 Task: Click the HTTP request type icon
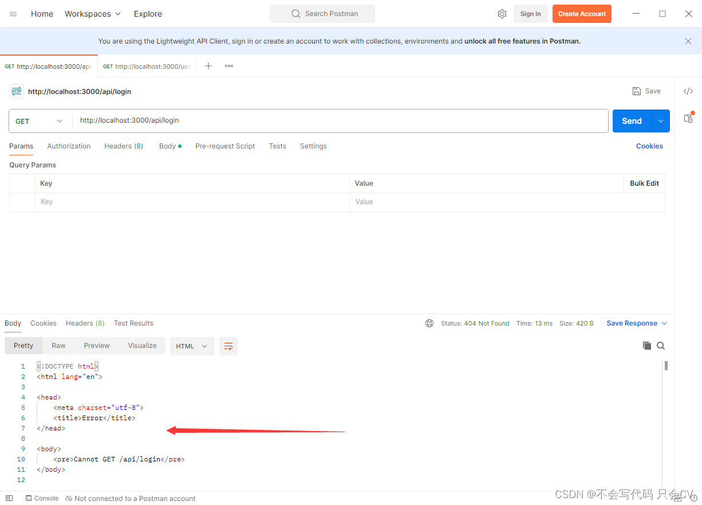pos(17,91)
